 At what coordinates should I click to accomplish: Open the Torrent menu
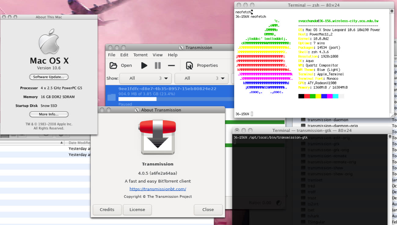[x=140, y=55]
